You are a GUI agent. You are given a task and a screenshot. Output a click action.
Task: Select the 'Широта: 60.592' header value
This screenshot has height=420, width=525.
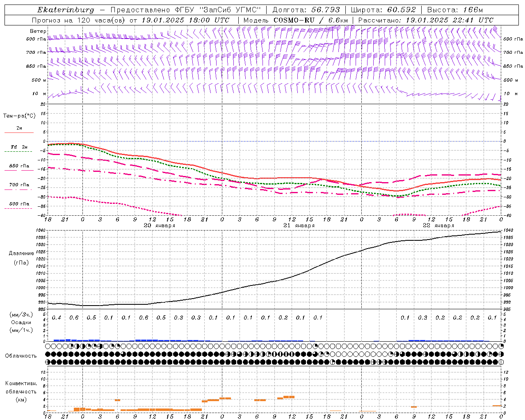pos(383,10)
